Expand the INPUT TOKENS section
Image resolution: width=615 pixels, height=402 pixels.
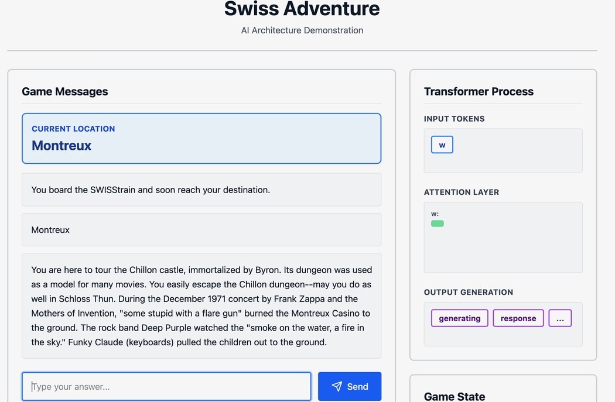pos(454,119)
